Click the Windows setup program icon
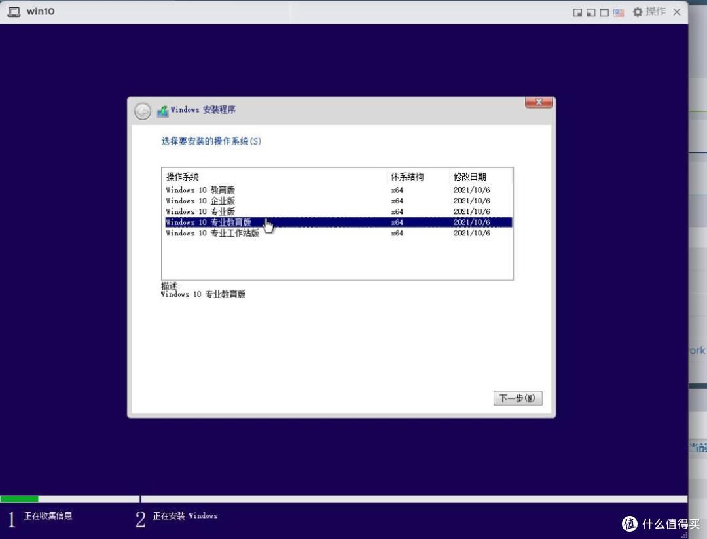Screen dimensions: 707x539 tap(162, 111)
